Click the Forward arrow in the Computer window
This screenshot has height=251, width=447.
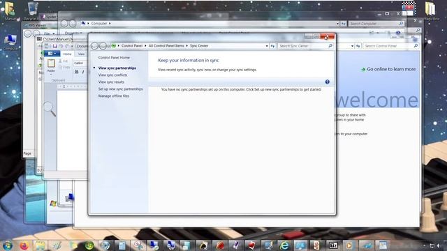[73, 23]
